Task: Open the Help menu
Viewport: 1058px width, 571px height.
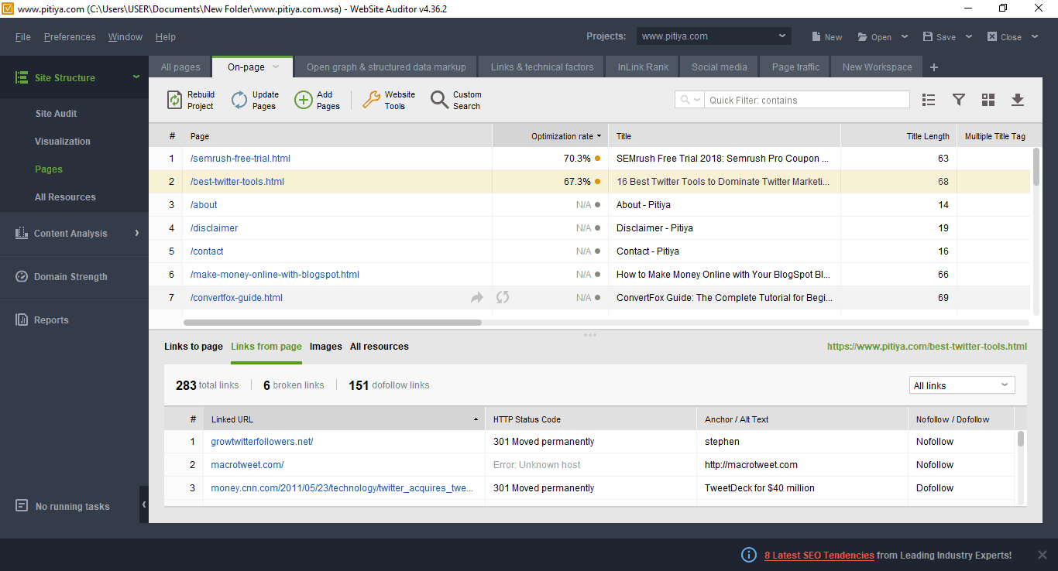Action: [x=166, y=37]
